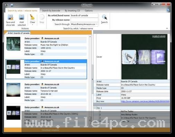Open the Clear button dropdown arrow
The image size is (175, 137).
point(33,25)
